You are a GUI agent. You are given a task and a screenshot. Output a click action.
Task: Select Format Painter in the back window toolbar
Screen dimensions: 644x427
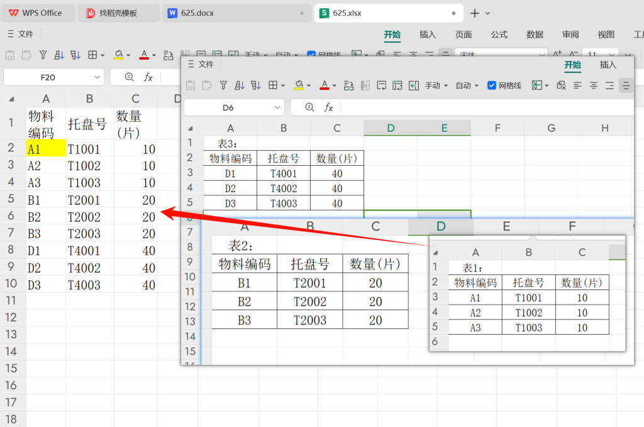point(26,55)
